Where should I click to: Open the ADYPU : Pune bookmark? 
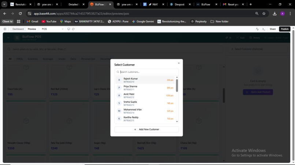point(118,21)
